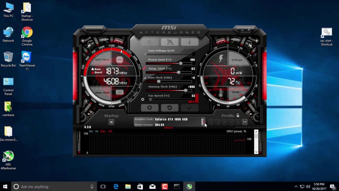Select the Control Panel desktop icon
The width and height of the screenshot is (339, 191).
[8, 86]
